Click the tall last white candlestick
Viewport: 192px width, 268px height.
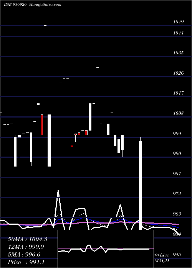coord(140,185)
